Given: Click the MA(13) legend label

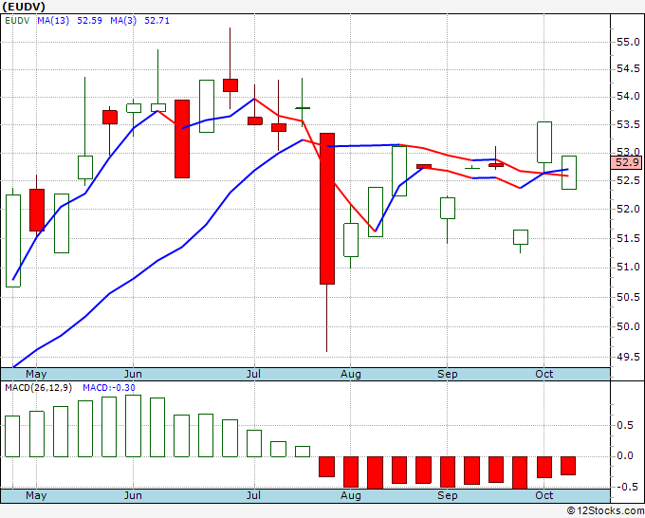Looking at the screenshot, I should pos(53,21).
